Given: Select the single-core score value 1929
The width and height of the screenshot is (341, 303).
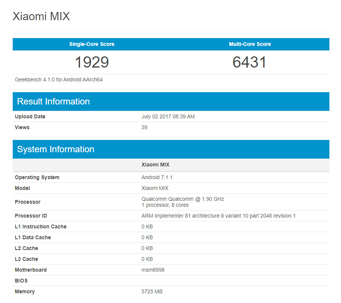Looking at the screenshot, I should pyautogui.click(x=92, y=62).
